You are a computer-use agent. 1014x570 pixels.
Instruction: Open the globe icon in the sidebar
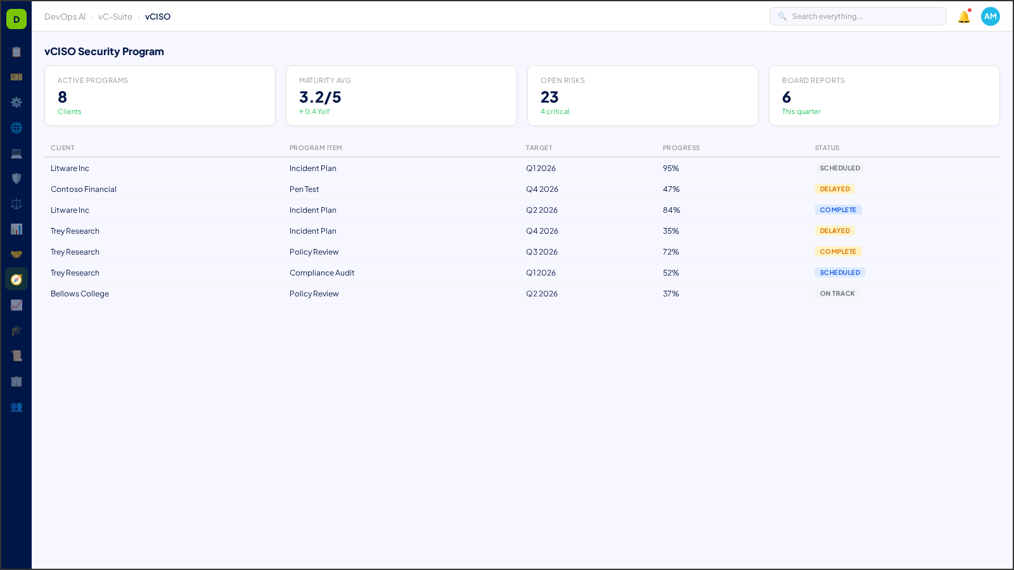(16, 127)
